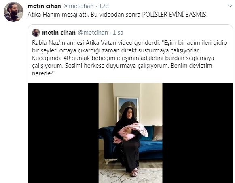The image size is (235, 183).
Task: Play the video of woman holding baby
Action: 130,133
